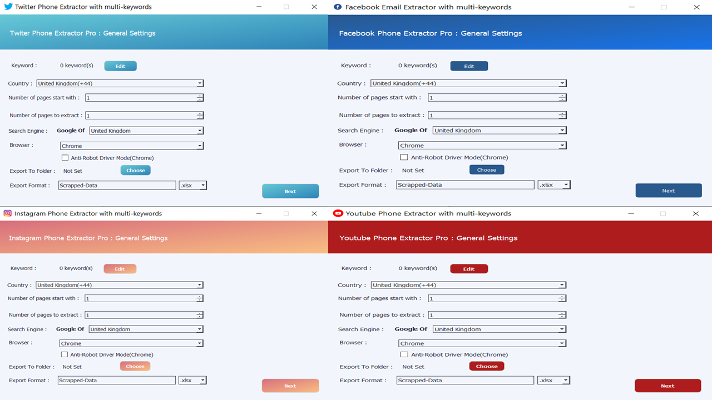Click Edit keyword button in Twitter window
Viewport: 712px width, 400px height.
tap(120, 66)
